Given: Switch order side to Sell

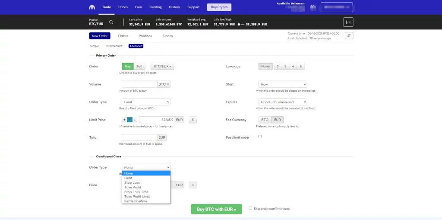Looking at the screenshot, I should click(x=139, y=67).
